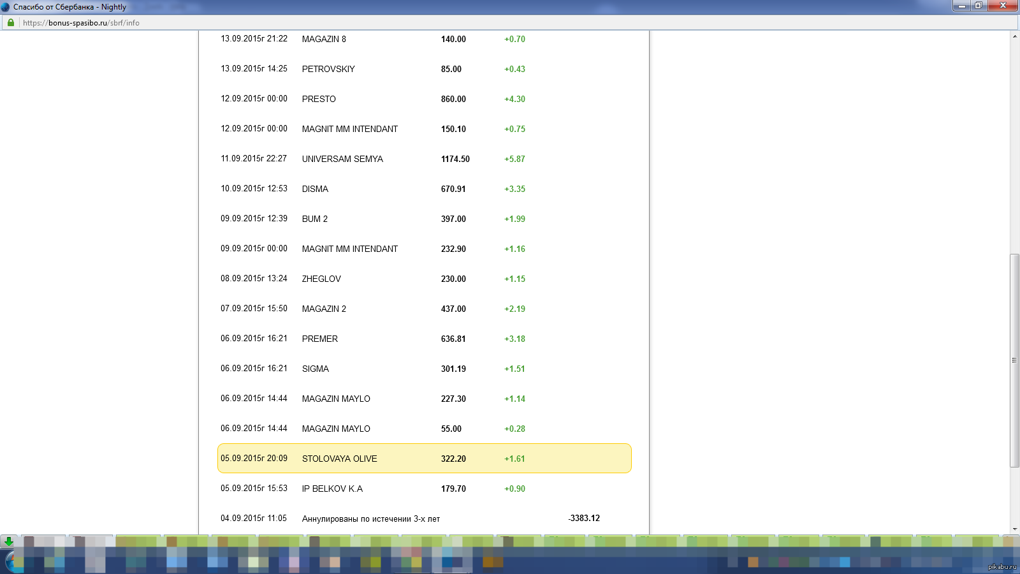Click the date 10.09.2015г 12:53
Image resolution: width=1020 pixels, height=574 pixels.
254,188
